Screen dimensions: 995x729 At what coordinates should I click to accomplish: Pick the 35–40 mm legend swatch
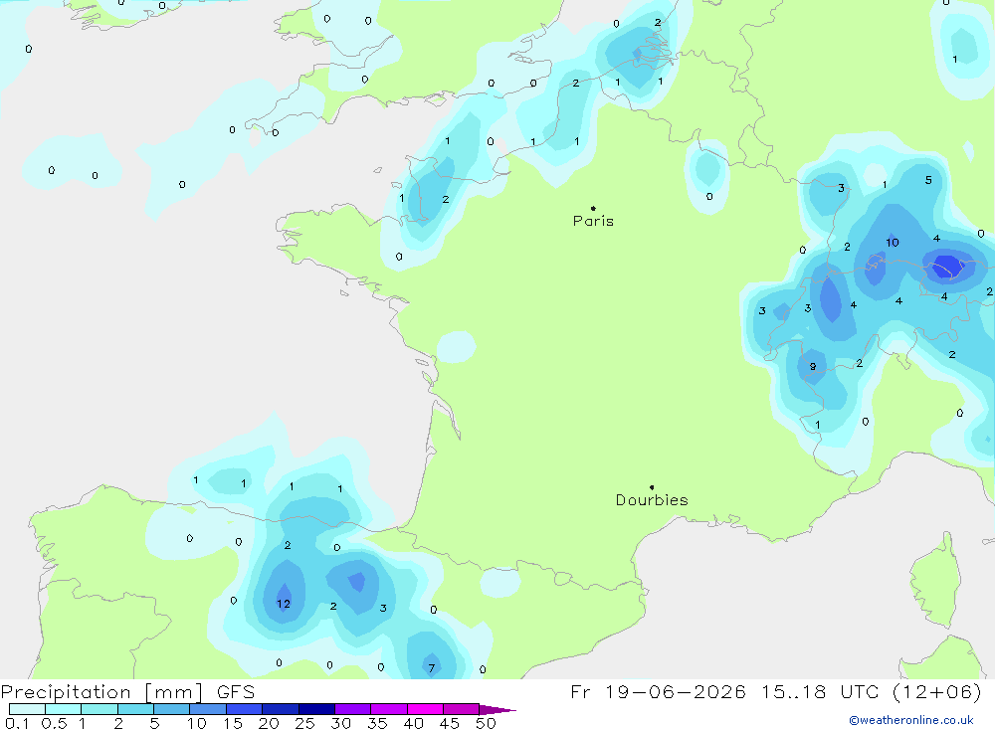coord(389,709)
